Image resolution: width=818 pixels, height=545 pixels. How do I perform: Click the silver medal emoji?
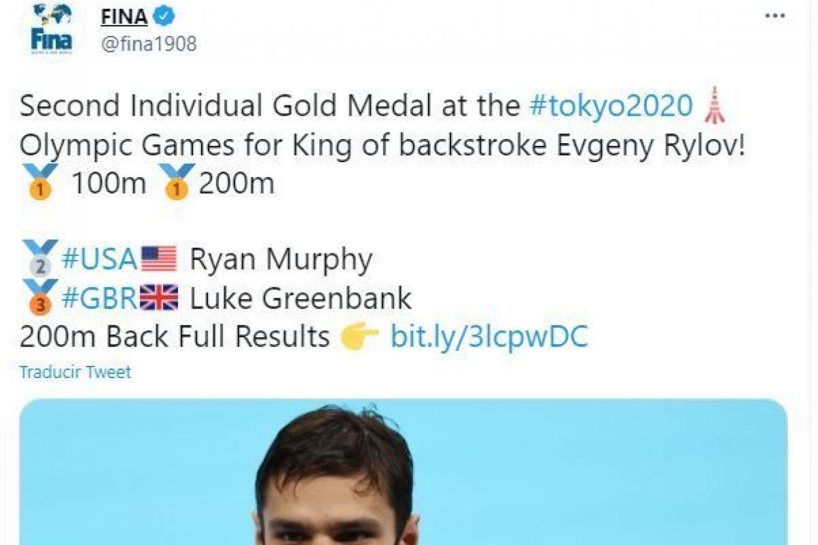[40, 259]
